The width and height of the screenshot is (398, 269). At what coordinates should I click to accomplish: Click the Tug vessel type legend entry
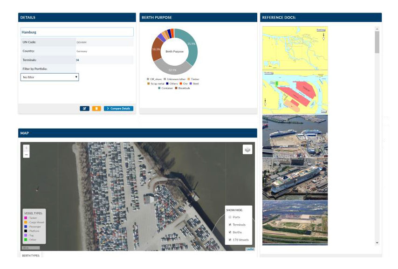pos(29,235)
